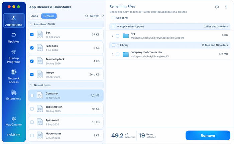This screenshot has width=234, height=144.
Task: Select the apple.motion 61 KB row
Action: tap(66, 109)
